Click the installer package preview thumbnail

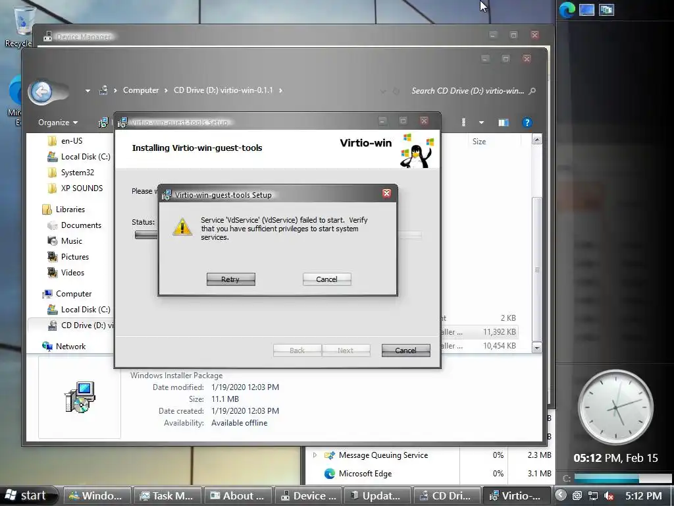(80, 397)
